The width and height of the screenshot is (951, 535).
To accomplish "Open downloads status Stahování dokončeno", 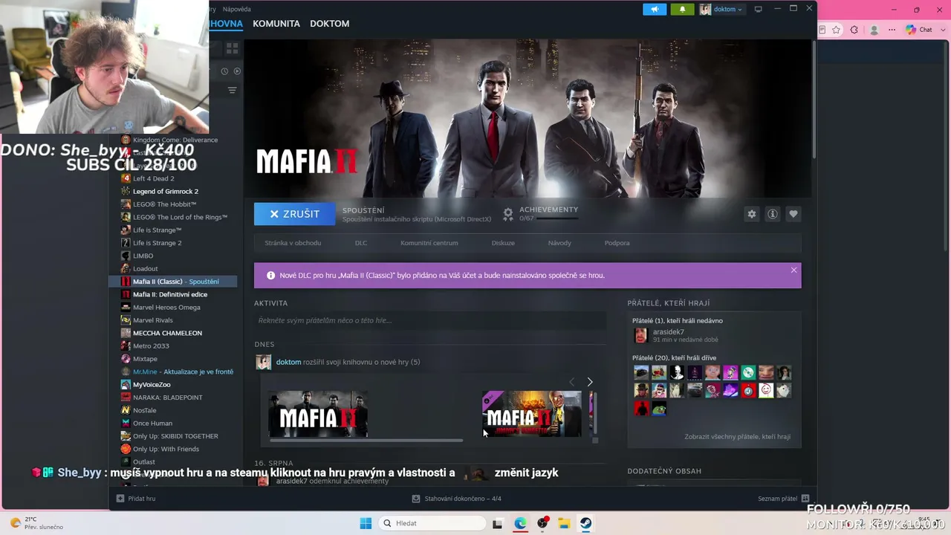I will 457,499.
